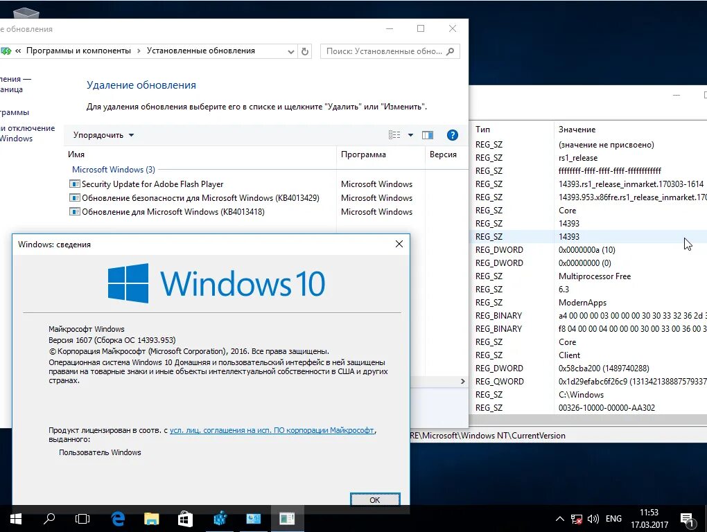Image resolution: width=707 pixels, height=532 pixels.
Task: Open Task View from taskbar
Action: tap(82, 519)
